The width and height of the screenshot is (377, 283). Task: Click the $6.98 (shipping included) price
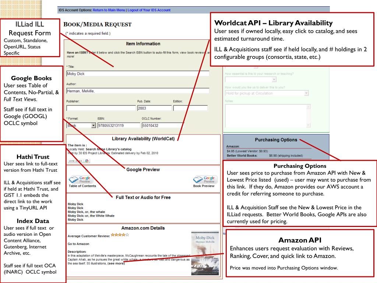[x=286, y=156]
